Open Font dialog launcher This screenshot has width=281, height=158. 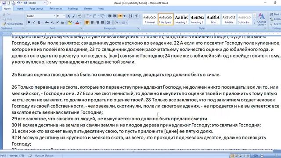(x=81, y=28)
